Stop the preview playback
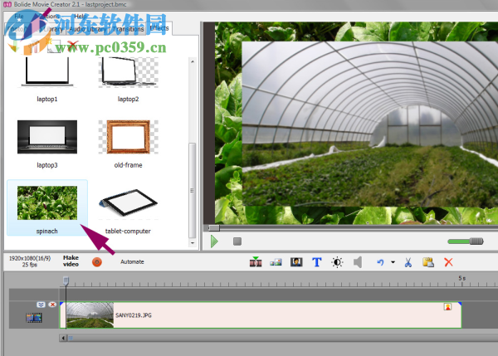 237,241
